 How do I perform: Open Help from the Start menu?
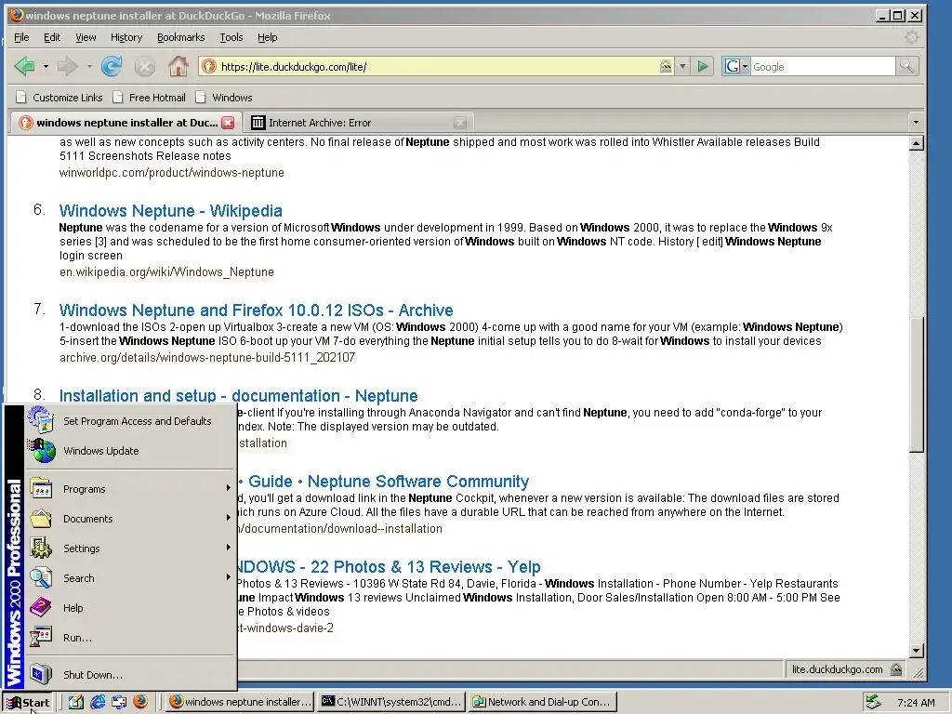point(130,608)
